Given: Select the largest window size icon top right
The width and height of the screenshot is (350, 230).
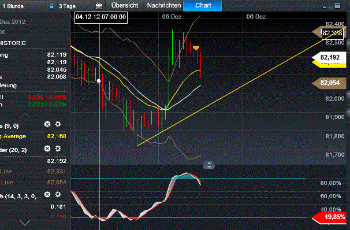Looking at the screenshot, I should point(337,6).
